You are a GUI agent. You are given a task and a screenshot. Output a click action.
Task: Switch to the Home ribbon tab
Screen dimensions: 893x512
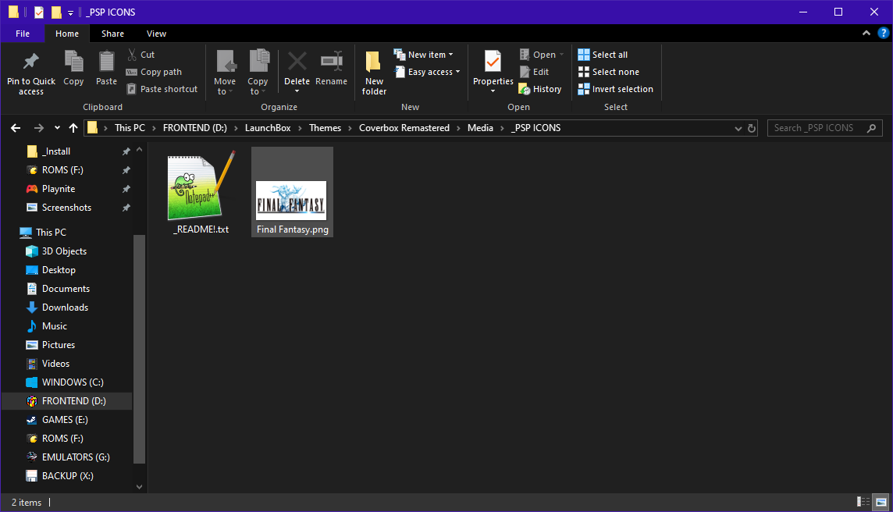click(x=67, y=34)
